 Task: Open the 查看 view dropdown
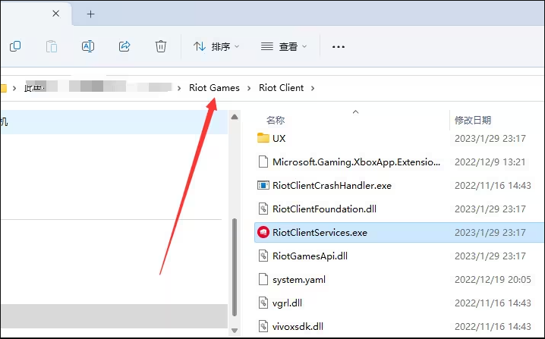click(x=284, y=46)
